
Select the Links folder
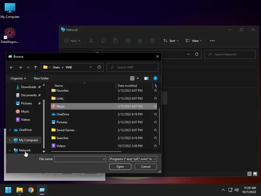coord(104,99)
